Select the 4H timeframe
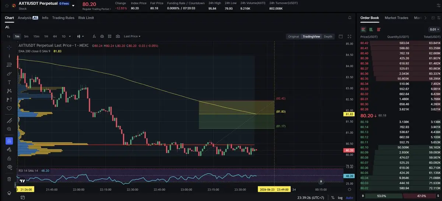442x201 pixels. [55, 36]
